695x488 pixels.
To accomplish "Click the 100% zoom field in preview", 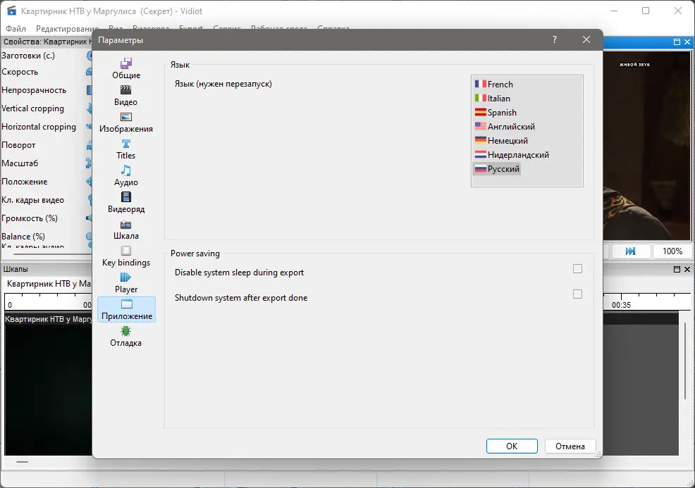I will tap(672, 251).
